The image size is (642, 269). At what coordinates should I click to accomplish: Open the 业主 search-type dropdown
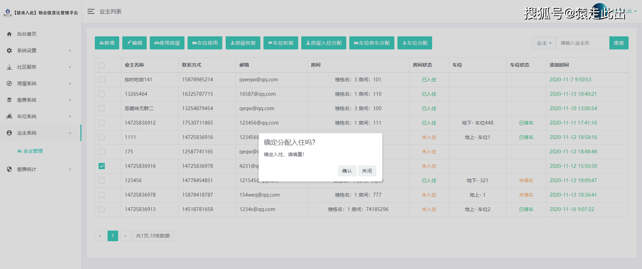coord(544,43)
